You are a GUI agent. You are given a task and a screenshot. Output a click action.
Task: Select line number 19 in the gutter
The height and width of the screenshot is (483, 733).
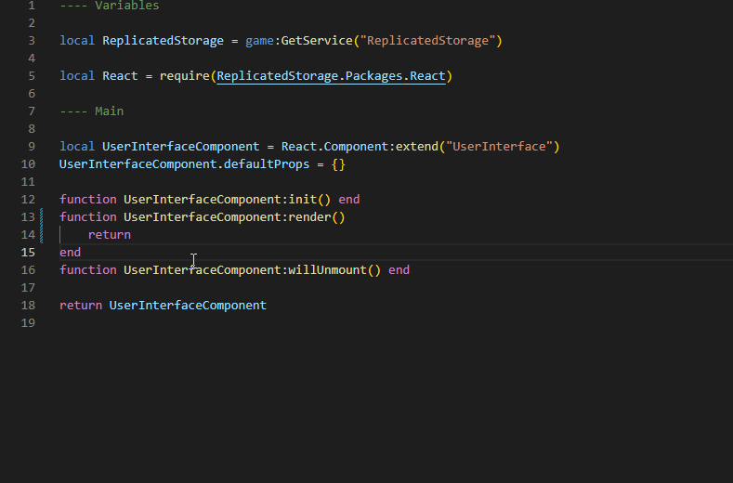[28, 323]
